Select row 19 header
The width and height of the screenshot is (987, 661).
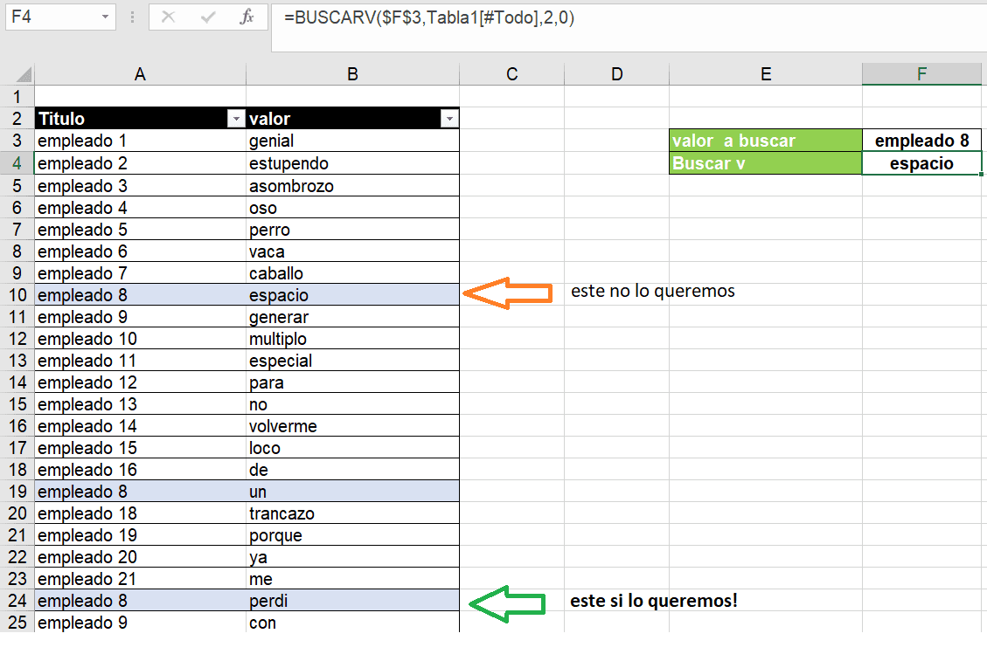tap(17, 492)
